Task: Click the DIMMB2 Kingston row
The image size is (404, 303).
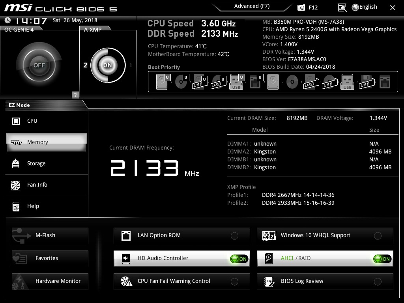Action: (309, 167)
